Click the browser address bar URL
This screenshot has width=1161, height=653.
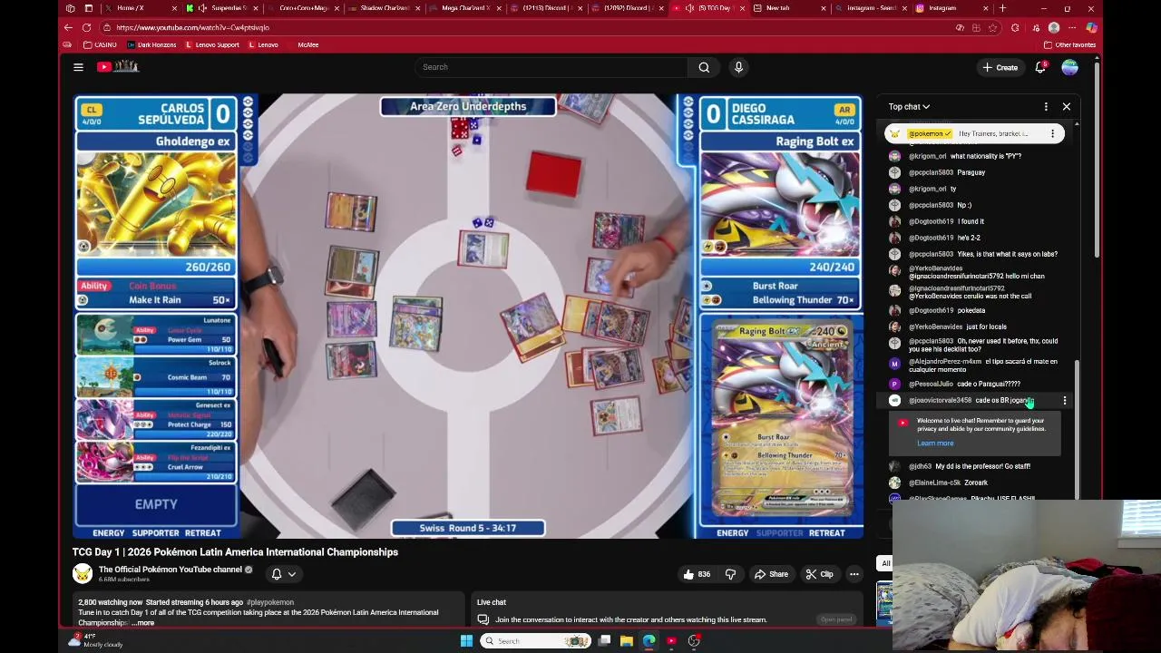coord(192,27)
